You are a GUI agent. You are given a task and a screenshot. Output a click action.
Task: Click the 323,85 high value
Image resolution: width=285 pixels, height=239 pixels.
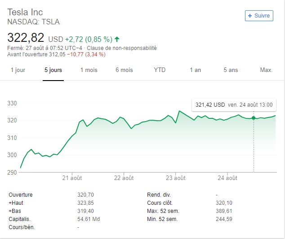click(85, 203)
